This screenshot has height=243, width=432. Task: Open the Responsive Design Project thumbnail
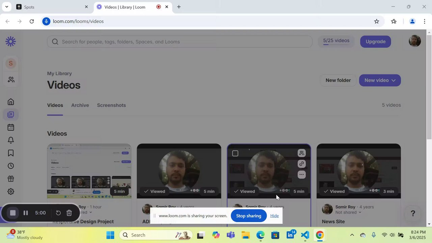tap(89, 171)
